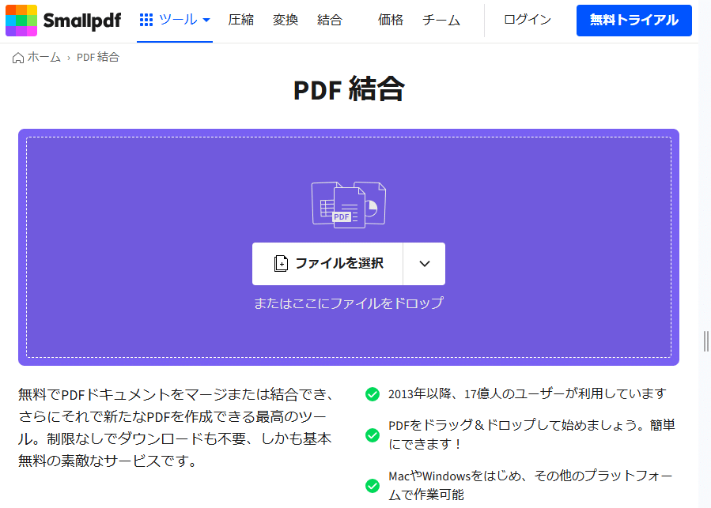711x508 pixels.
Task: Click the Smallpdf wordmark text
Action: (x=82, y=21)
